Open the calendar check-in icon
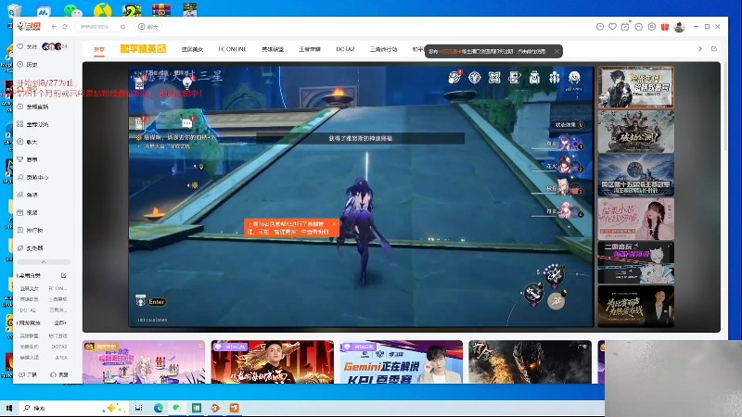The image size is (742, 417). coord(625,27)
